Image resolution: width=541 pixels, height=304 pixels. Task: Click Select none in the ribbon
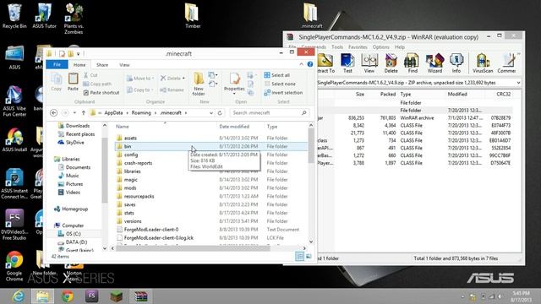click(x=280, y=84)
